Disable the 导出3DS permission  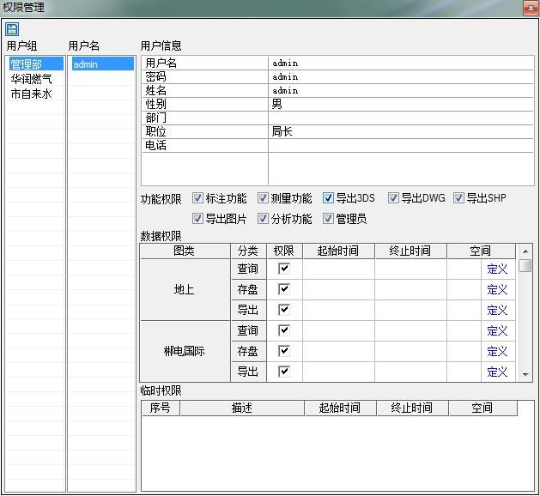point(329,198)
